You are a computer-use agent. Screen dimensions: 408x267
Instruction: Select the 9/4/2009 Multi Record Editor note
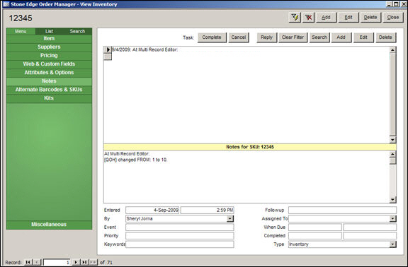145,49
